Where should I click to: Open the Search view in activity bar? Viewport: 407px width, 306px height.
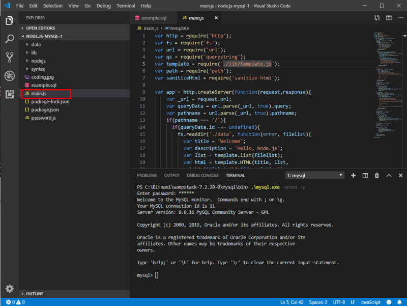(x=9, y=39)
